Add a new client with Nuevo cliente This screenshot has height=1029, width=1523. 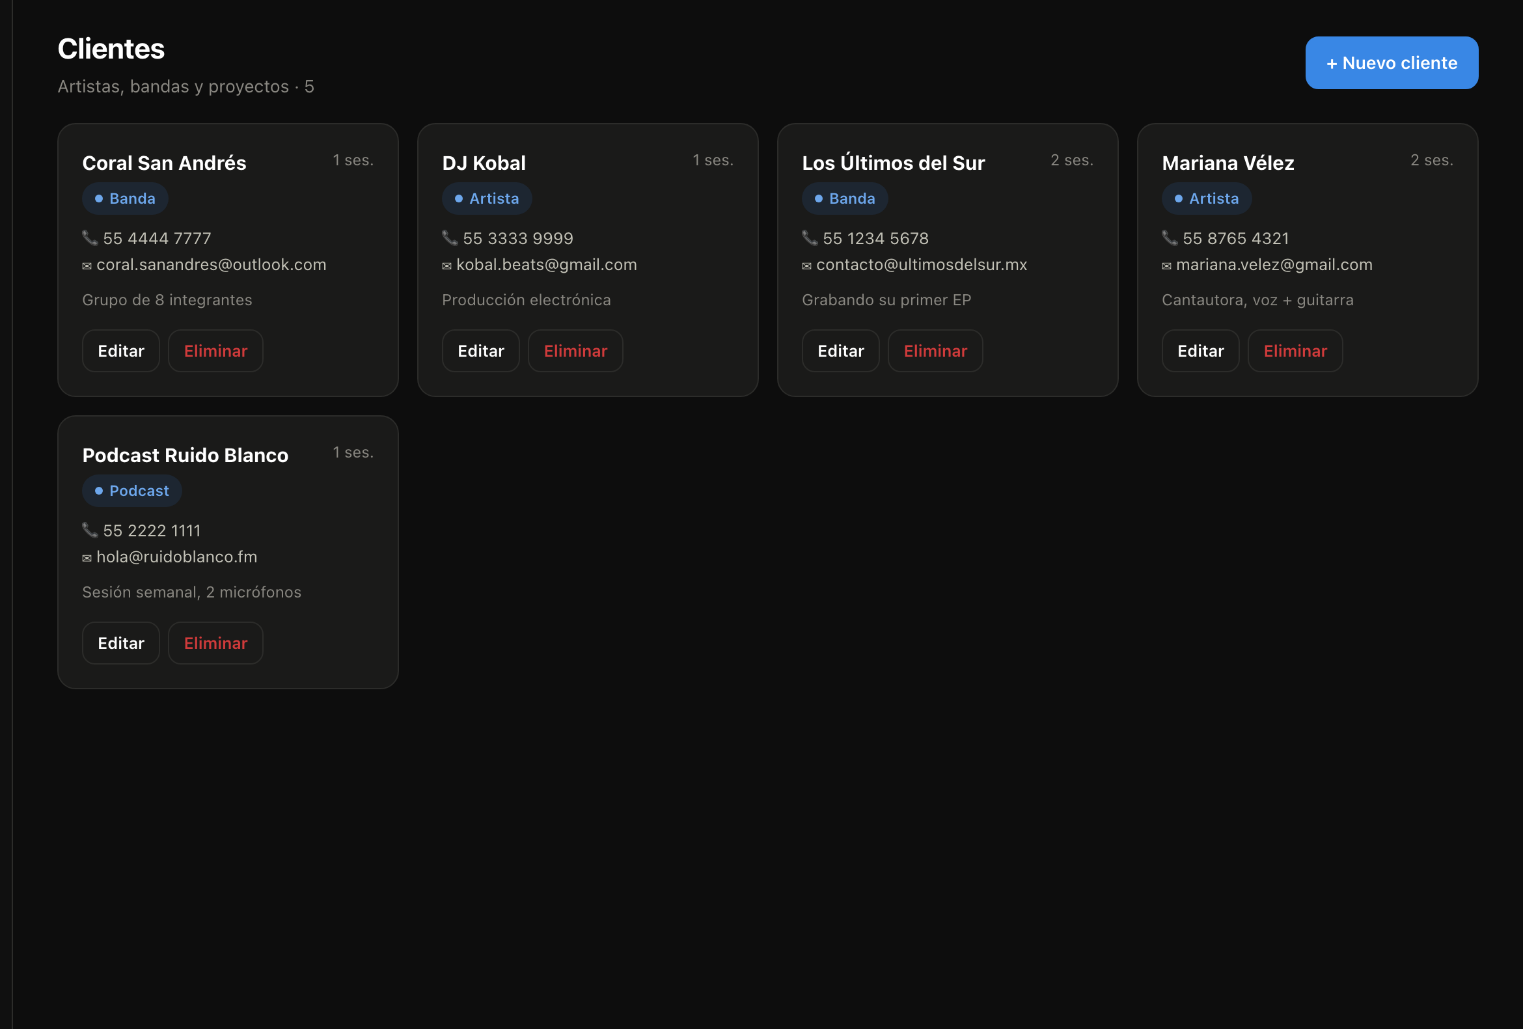click(x=1392, y=63)
